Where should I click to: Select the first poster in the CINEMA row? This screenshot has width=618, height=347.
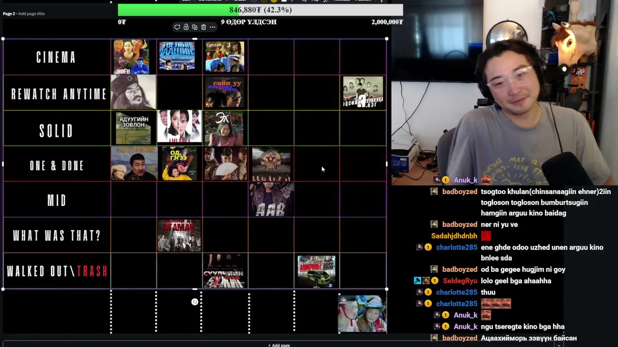(x=131, y=57)
